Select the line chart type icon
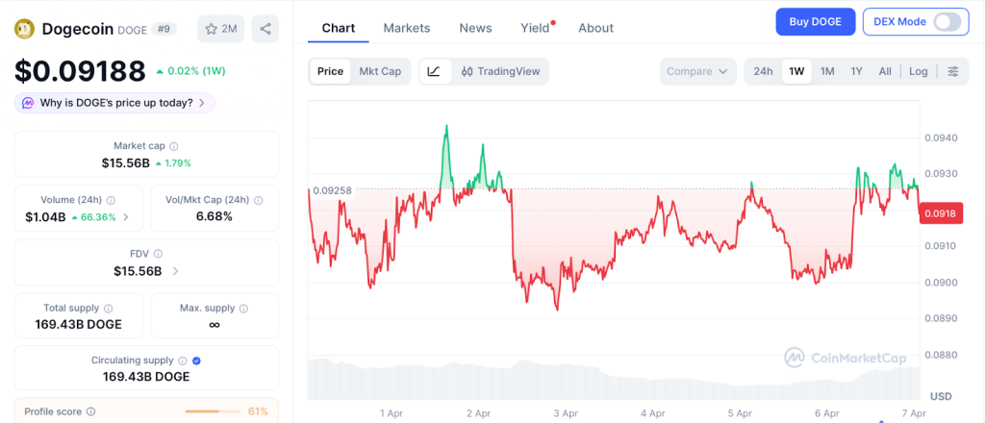This screenshot has width=985, height=423. point(434,71)
